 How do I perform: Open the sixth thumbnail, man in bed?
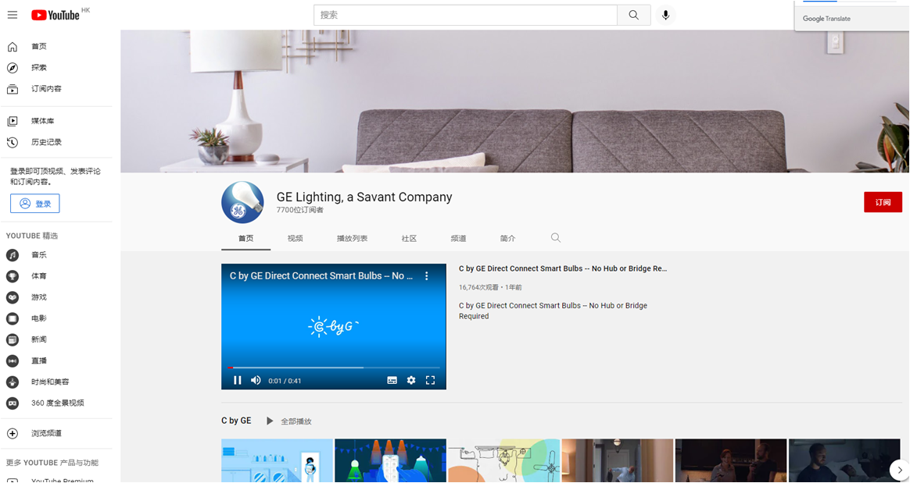844,460
